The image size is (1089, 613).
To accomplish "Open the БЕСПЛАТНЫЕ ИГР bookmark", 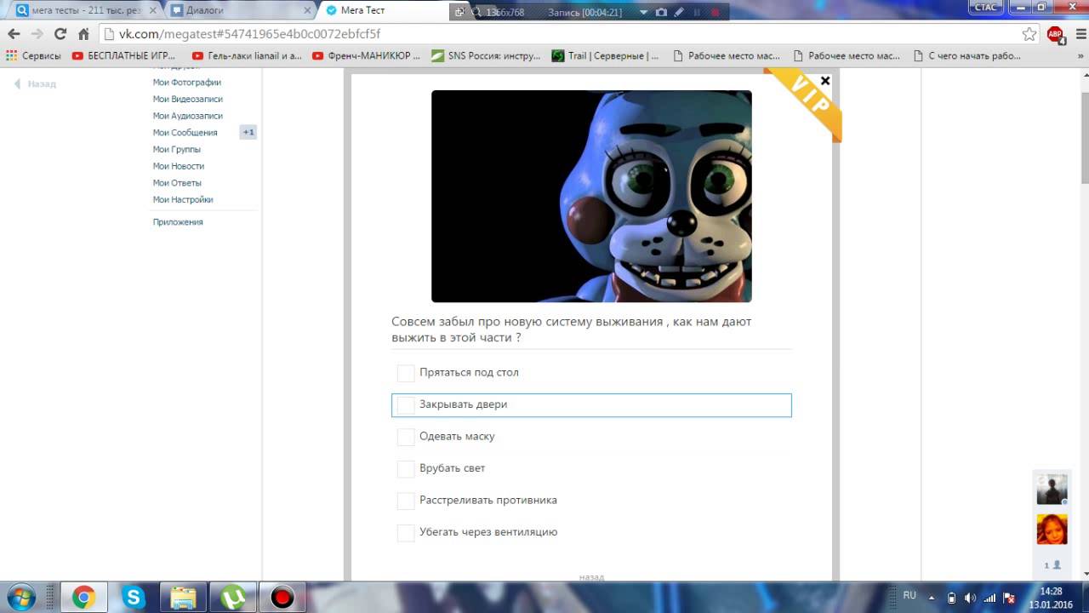I will click(123, 55).
